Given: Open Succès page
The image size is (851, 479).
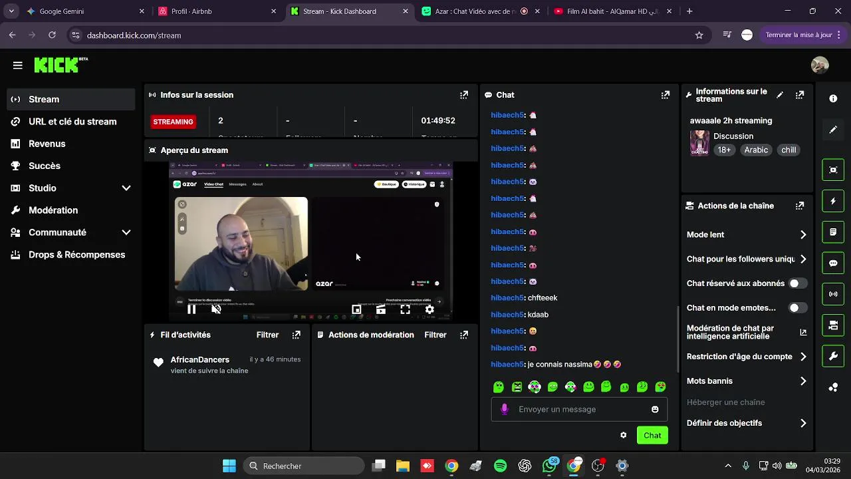Looking at the screenshot, I should [70, 166].
